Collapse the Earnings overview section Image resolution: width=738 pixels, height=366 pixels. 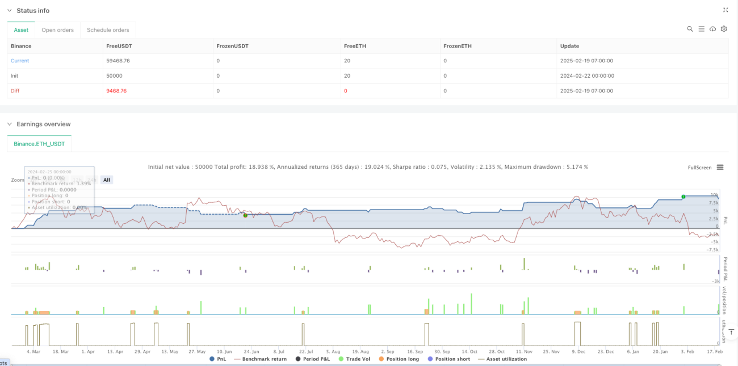pos(10,124)
